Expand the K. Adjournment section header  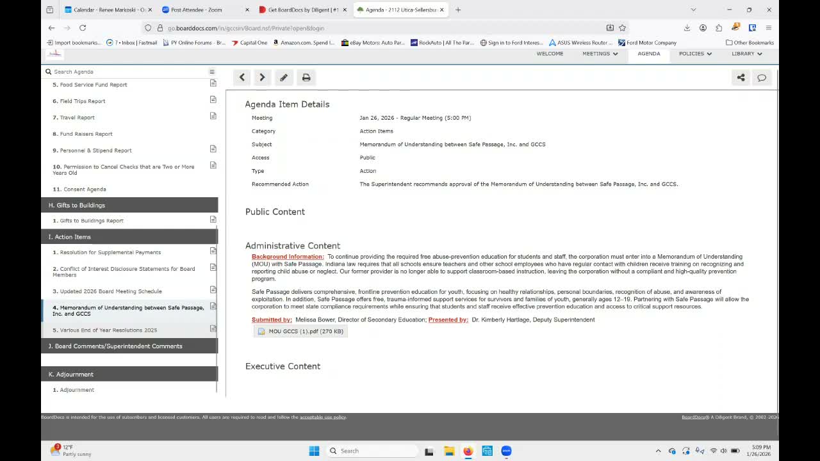tap(129, 374)
